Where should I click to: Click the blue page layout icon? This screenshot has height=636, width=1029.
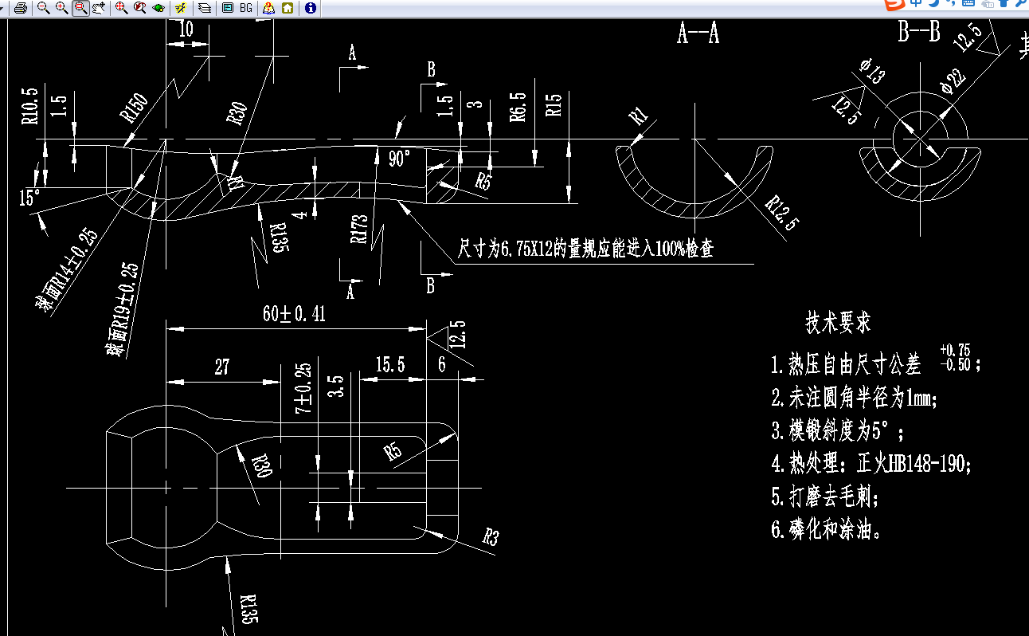pyautogui.click(x=228, y=8)
